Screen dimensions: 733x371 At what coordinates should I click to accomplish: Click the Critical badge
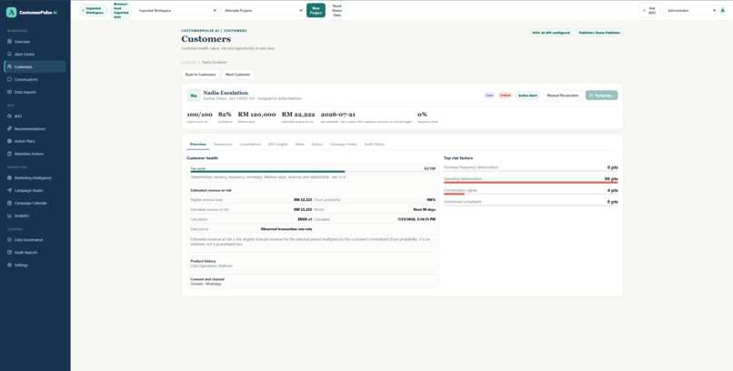click(505, 95)
